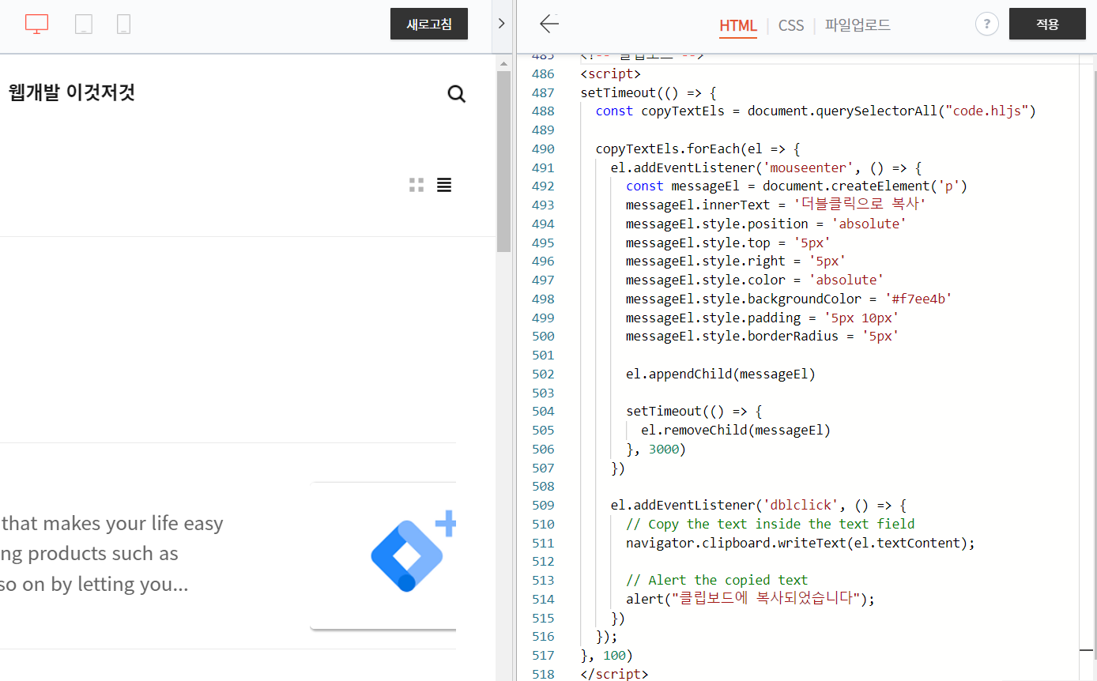Click line number 509 in gutter

point(543,505)
